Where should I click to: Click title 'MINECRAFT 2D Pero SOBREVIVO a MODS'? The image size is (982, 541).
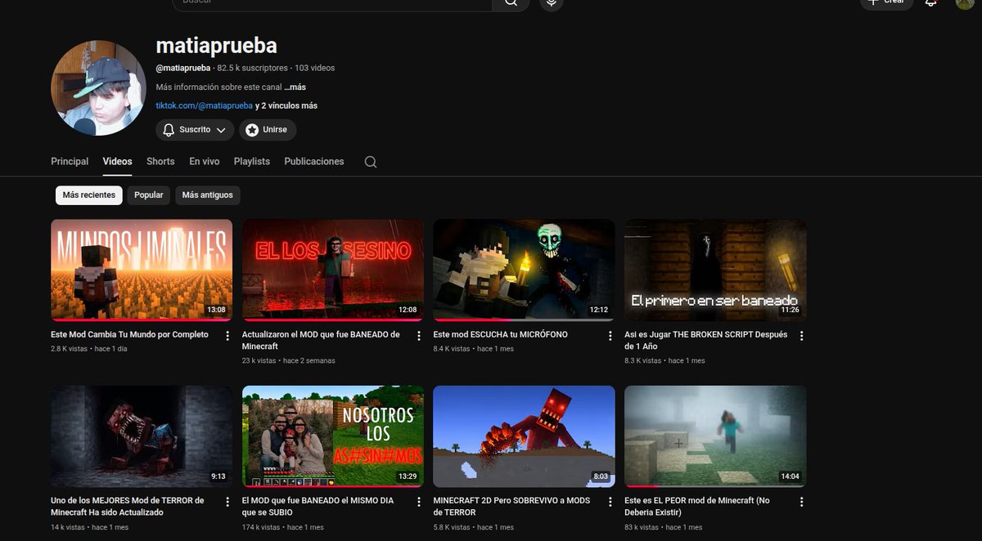tap(511, 506)
